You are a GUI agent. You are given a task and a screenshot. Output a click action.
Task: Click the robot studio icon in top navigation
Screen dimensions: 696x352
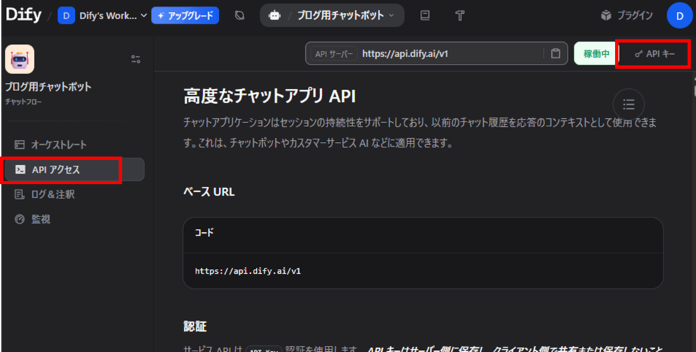[x=275, y=15]
